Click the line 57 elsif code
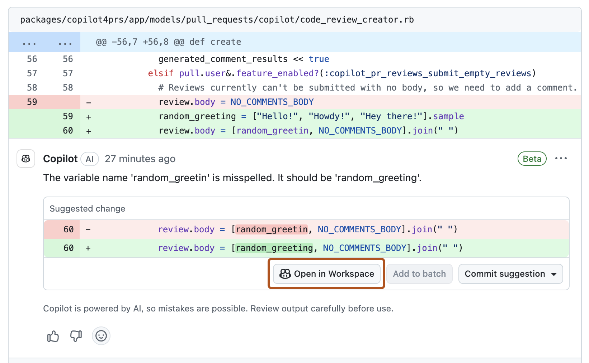589x363 pixels. pyautogui.click(x=342, y=73)
